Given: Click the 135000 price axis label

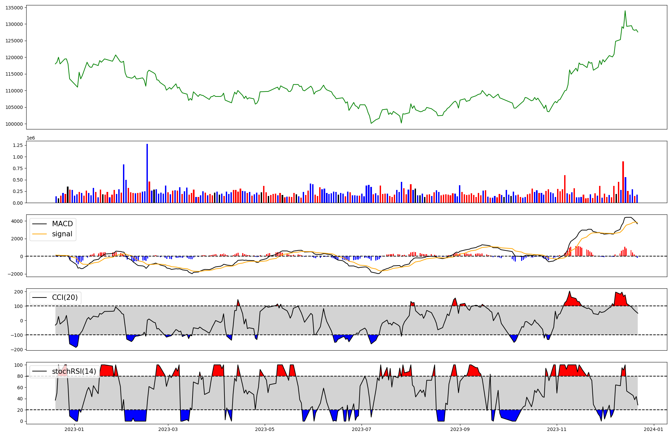Looking at the screenshot, I should coord(14,8).
